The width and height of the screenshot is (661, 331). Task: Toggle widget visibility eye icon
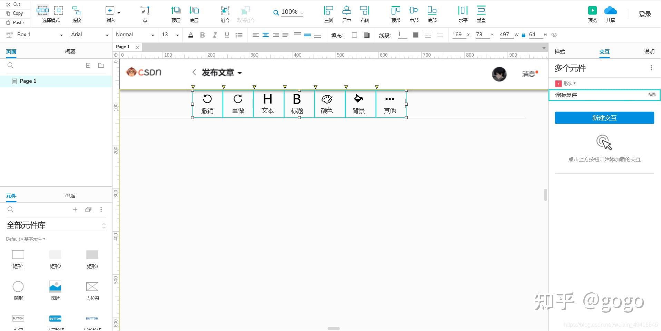[554, 35]
